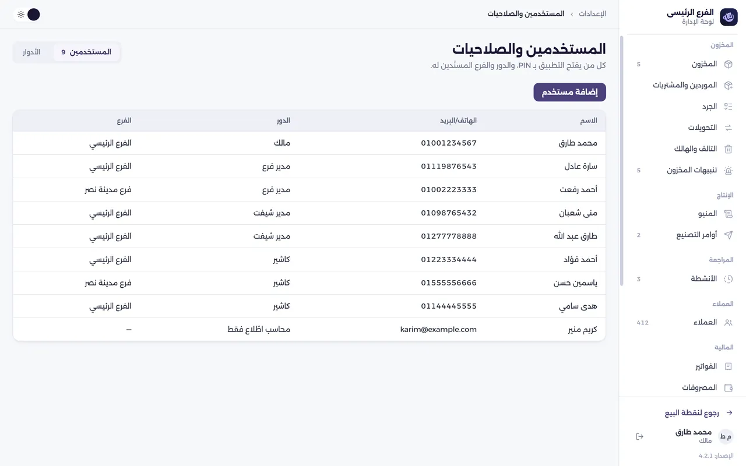Click the logout icon beside محمد طارق
746x466 pixels.
pyautogui.click(x=639, y=436)
